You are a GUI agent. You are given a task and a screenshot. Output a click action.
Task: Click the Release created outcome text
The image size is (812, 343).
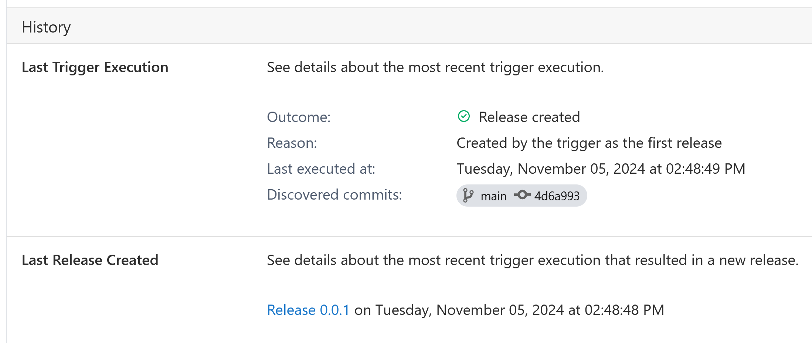click(x=529, y=117)
